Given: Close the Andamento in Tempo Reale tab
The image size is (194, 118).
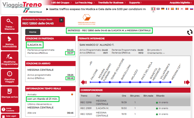Looking at the screenshot, I should coord(61,20).
